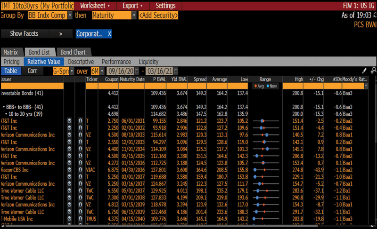Viewport: 377px width, 229px height.
Task: Click the Investable Bonds (41) summary row
Action: tap(184, 93)
